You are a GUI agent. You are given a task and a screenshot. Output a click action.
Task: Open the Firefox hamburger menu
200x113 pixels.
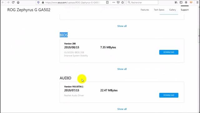[197, 3]
